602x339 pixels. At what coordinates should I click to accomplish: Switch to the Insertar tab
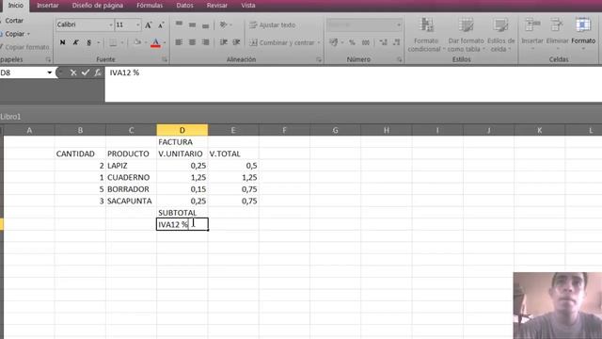[x=48, y=6]
